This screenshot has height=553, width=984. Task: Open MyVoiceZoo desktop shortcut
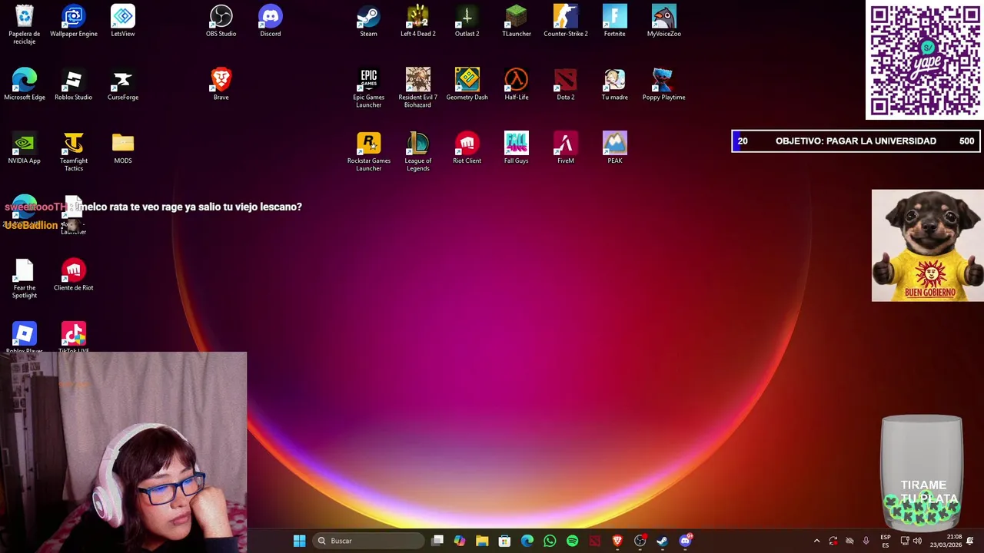pyautogui.click(x=664, y=22)
